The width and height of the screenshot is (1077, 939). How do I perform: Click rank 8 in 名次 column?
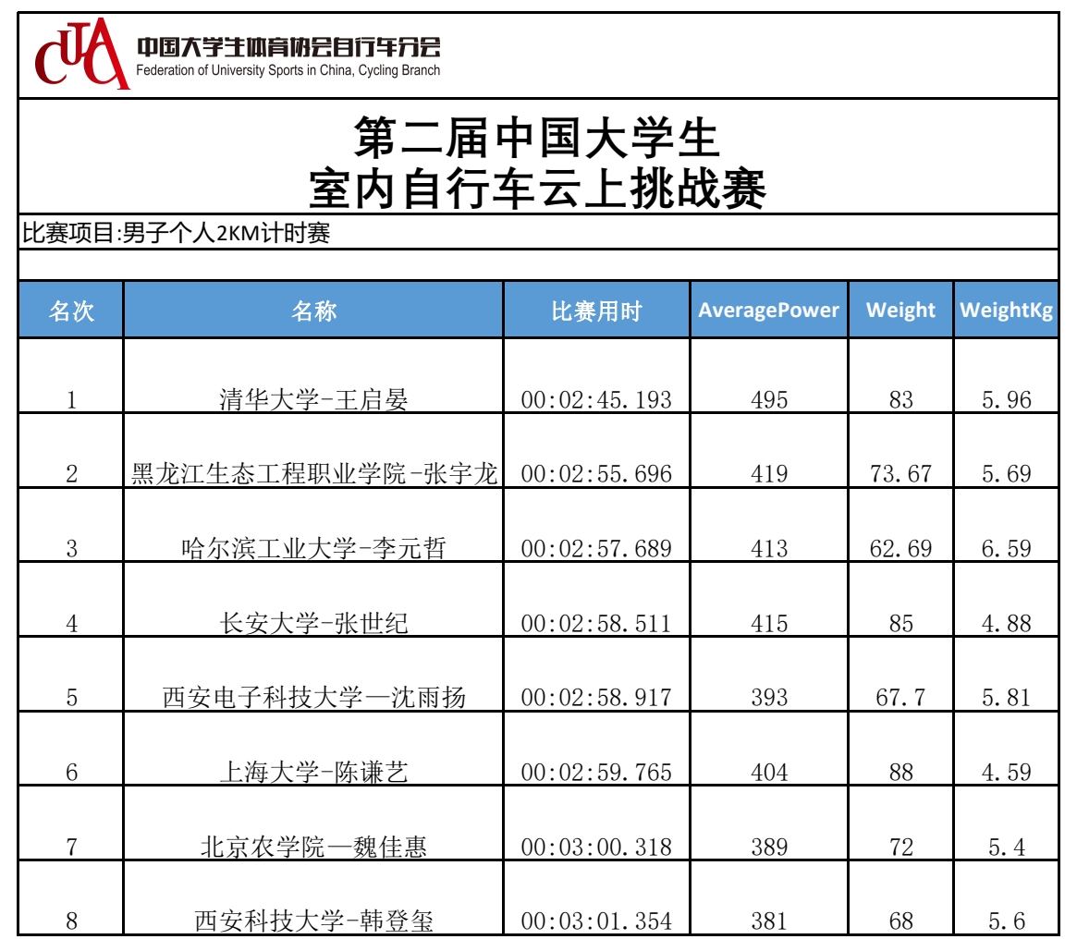[71, 921]
